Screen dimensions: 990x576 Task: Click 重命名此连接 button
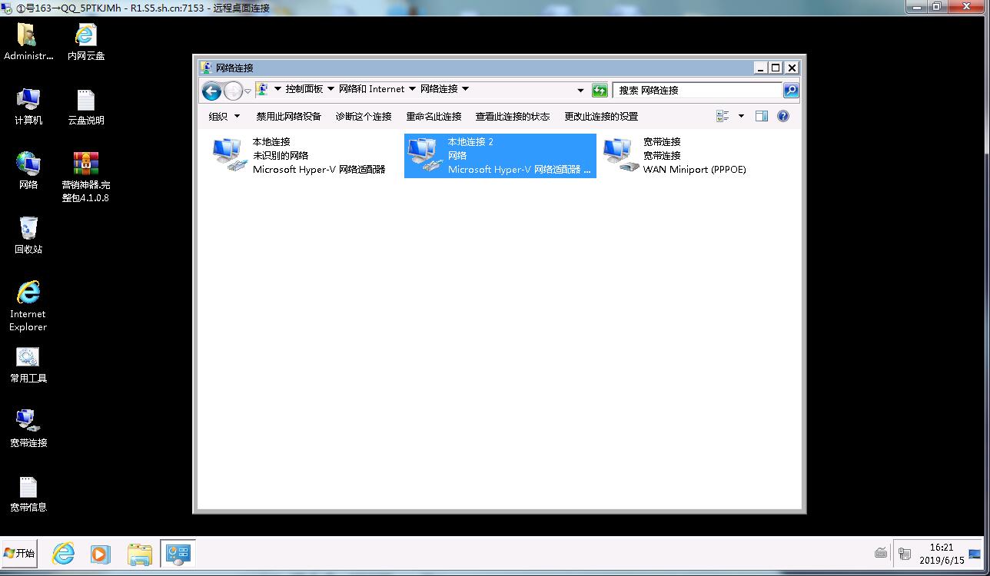point(434,117)
